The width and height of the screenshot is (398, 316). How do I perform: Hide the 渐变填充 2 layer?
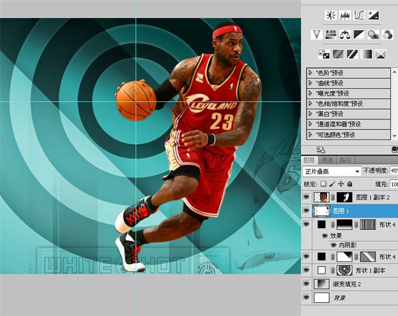click(x=306, y=284)
